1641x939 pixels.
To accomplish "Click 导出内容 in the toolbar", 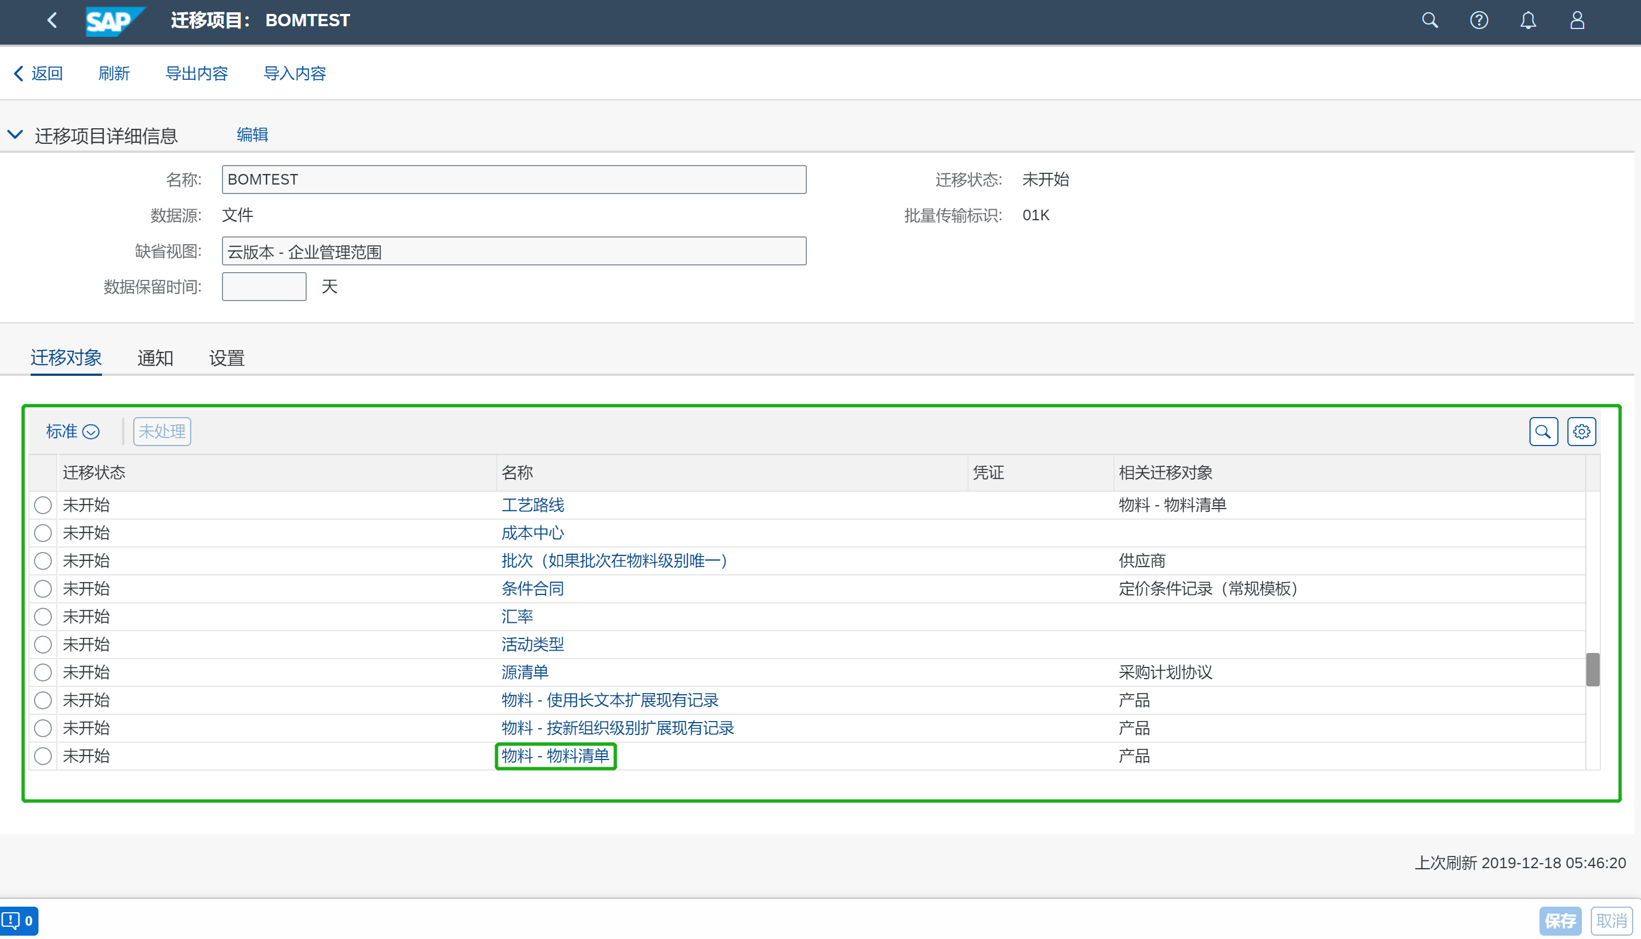I will click(197, 74).
